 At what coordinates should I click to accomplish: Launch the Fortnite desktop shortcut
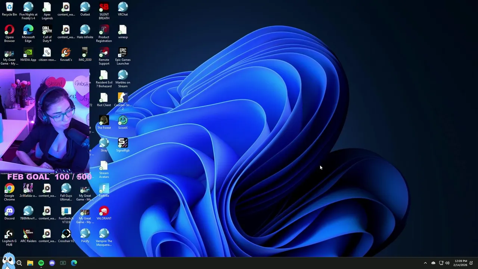pyautogui.click(x=104, y=191)
